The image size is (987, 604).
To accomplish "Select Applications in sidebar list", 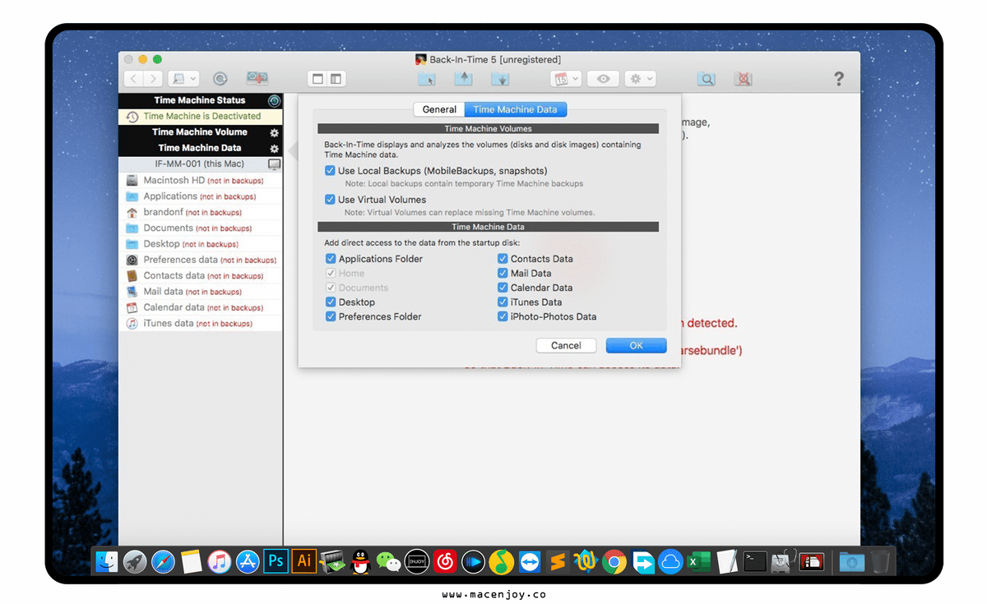I will click(x=201, y=196).
